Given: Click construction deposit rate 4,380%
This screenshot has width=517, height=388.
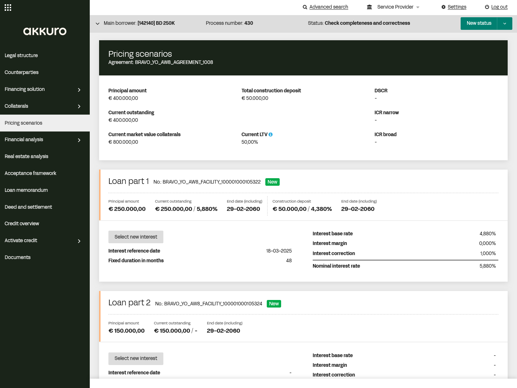Looking at the screenshot, I should pyautogui.click(x=321, y=209).
